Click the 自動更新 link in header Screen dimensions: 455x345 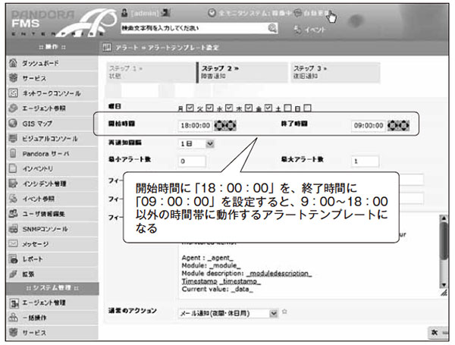(x=315, y=13)
